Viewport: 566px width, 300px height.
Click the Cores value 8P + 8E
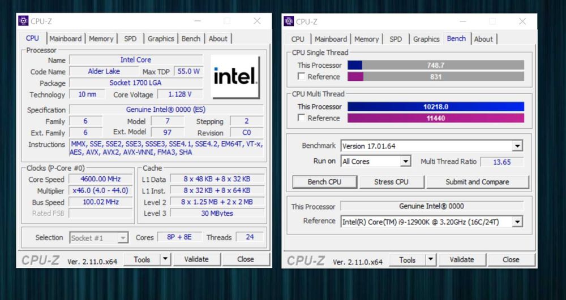pyautogui.click(x=179, y=237)
